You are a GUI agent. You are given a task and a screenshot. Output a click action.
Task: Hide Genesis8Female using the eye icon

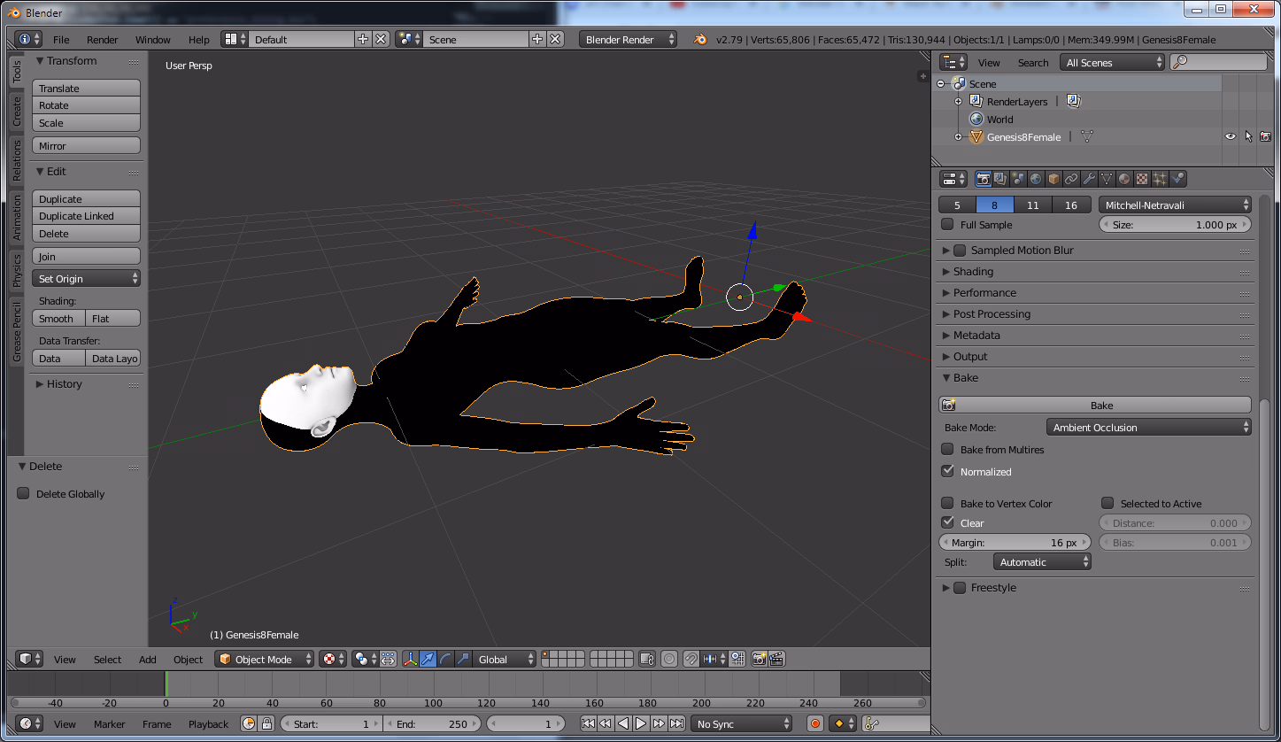point(1230,136)
